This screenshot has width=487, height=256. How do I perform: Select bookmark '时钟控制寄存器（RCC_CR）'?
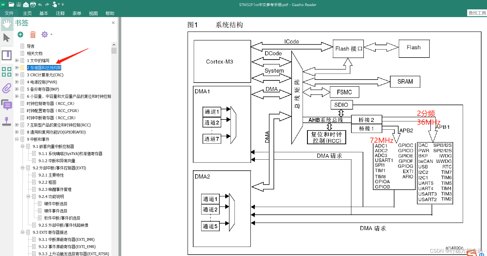(52, 104)
